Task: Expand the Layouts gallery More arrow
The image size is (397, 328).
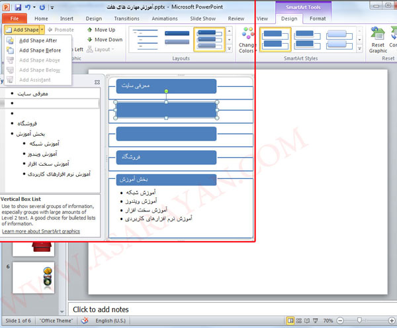Action: pos(229,48)
